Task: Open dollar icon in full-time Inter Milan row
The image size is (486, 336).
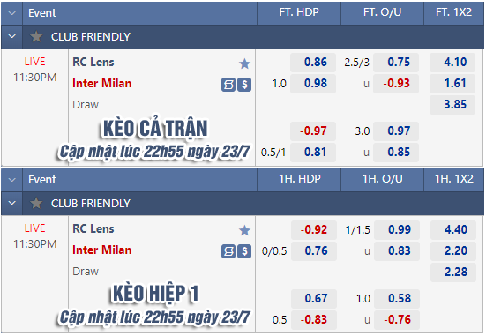Action: click(x=244, y=85)
